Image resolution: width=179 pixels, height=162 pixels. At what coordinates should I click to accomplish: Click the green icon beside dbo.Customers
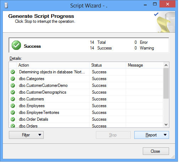(13, 99)
